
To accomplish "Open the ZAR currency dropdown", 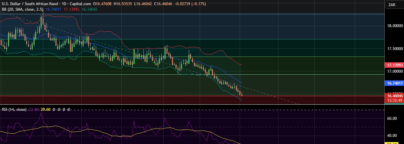I will tap(392, 5).
